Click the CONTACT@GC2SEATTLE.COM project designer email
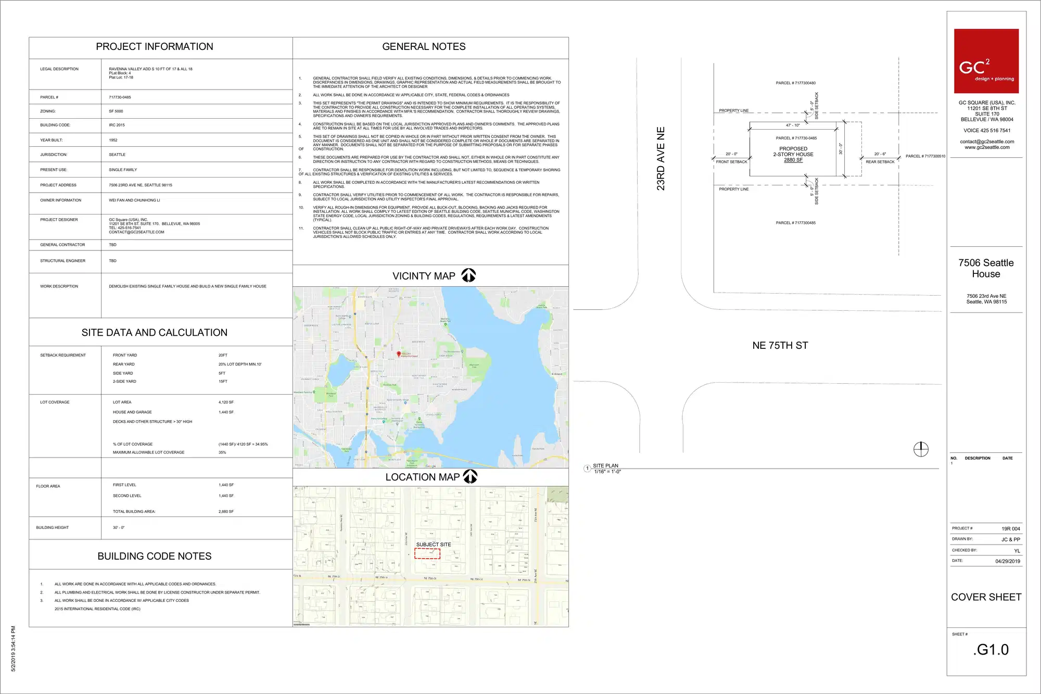 [136, 232]
